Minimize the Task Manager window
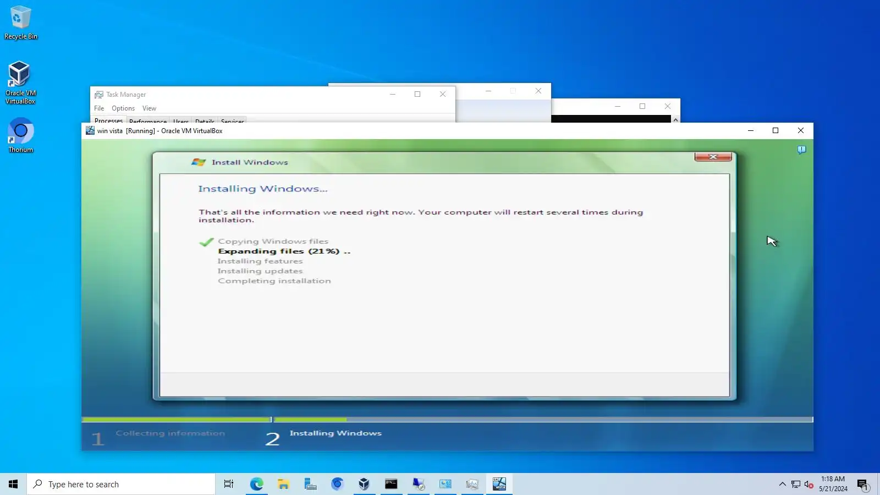 tap(393, 94)
